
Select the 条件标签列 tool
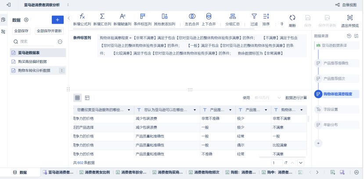click(143, 20)
